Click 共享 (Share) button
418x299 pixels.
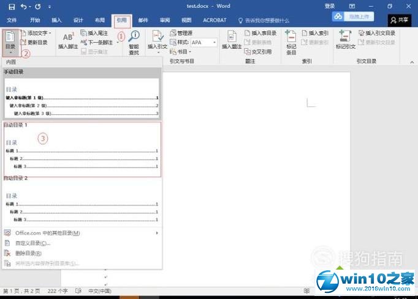click(x=401, y=20)
